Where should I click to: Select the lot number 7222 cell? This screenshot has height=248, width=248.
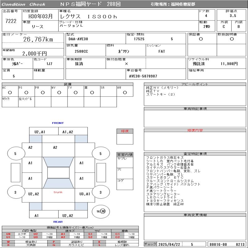click(x=11, y=21)
